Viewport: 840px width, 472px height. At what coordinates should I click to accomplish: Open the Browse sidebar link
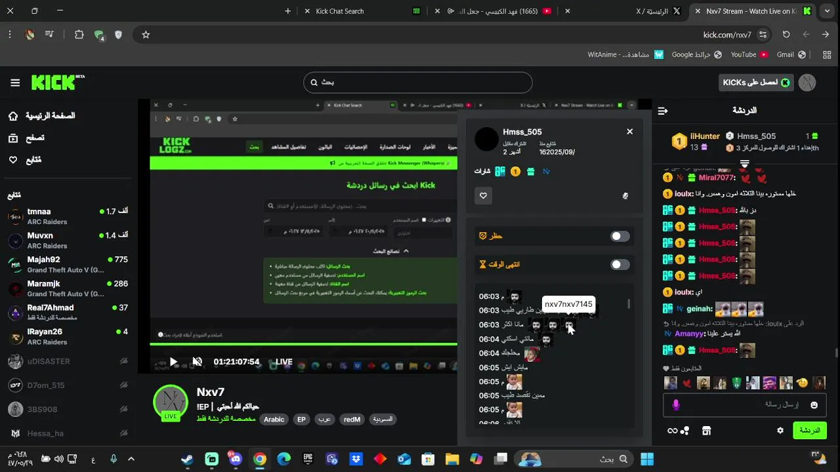(26, 138)
